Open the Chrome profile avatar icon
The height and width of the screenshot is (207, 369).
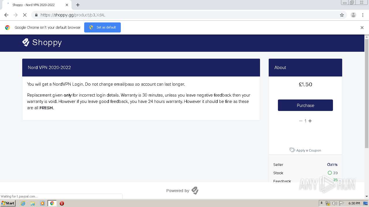pyautogui.click(x=353, y=15)
